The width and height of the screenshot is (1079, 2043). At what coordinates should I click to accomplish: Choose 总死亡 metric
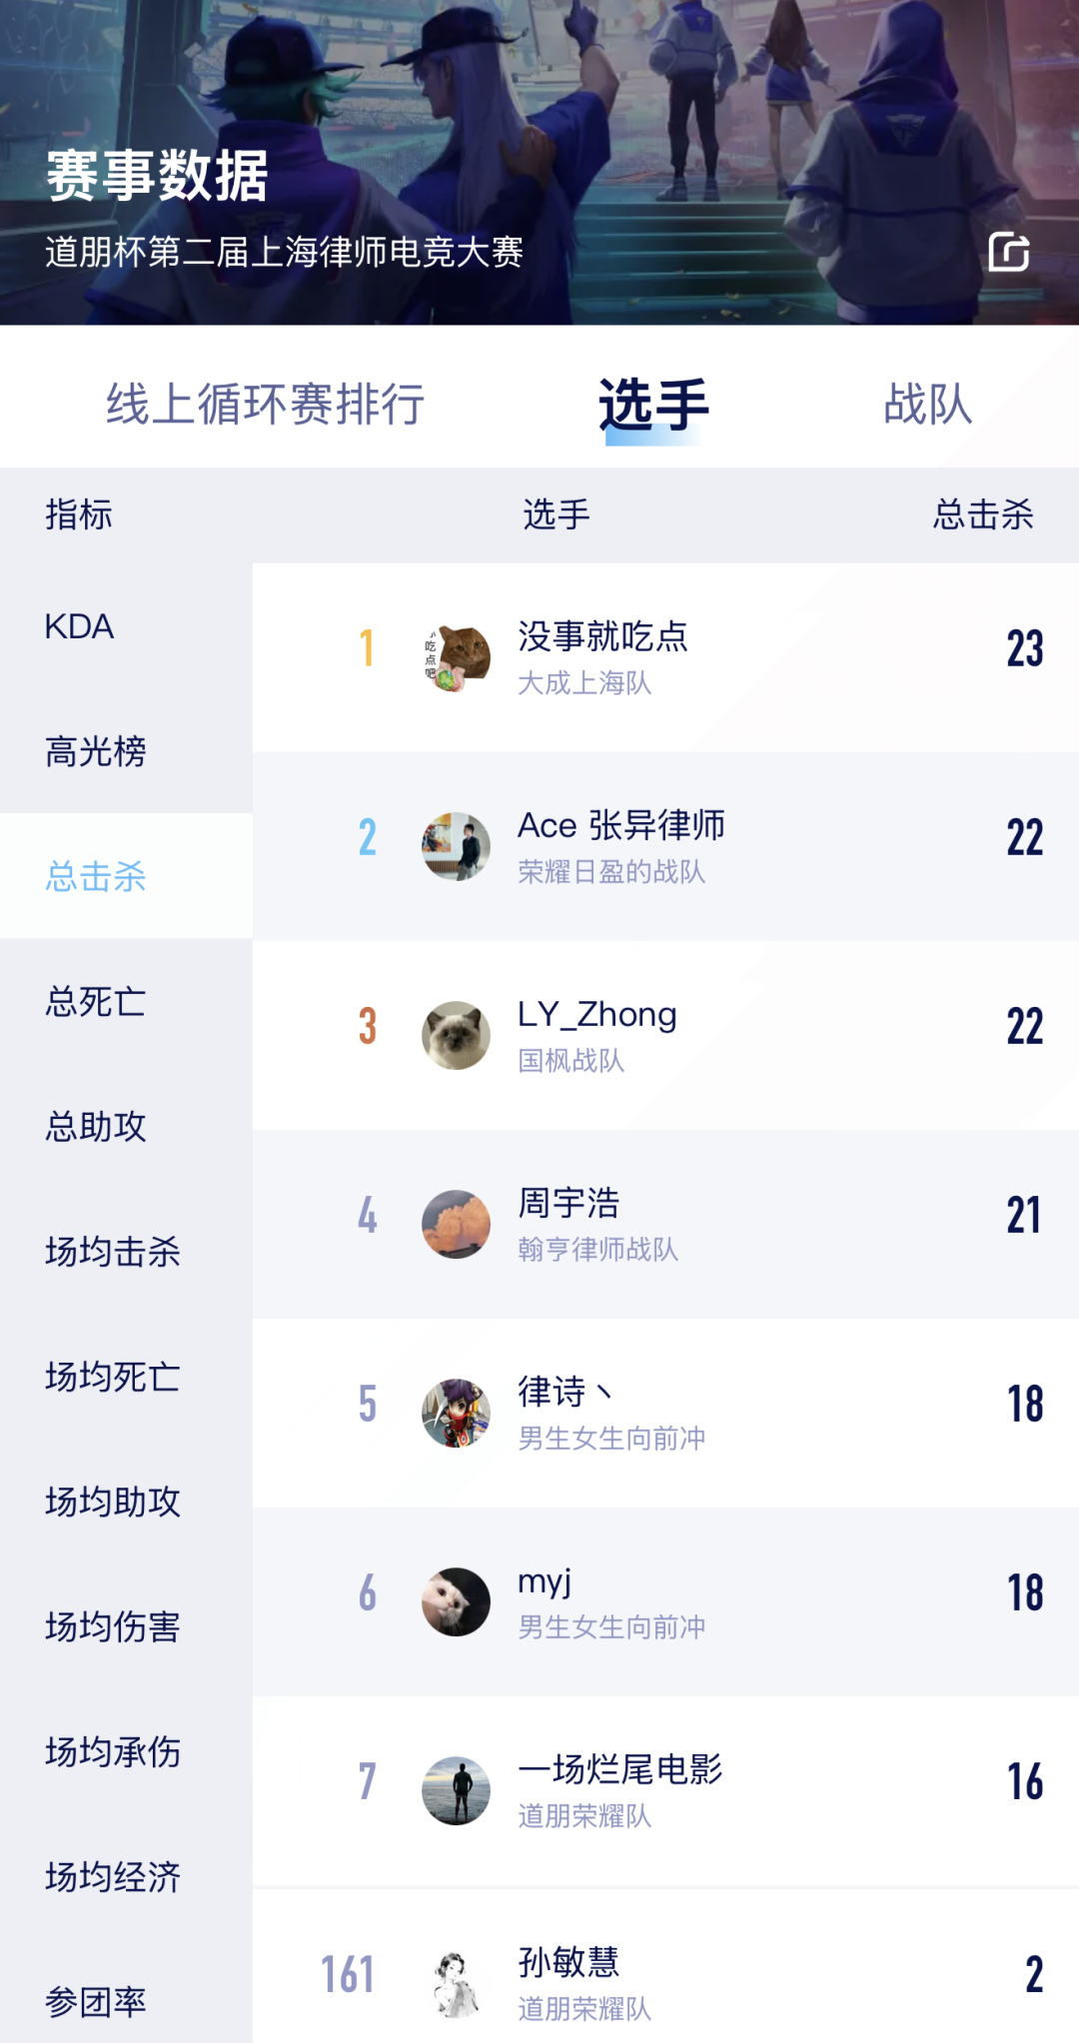96,1001
